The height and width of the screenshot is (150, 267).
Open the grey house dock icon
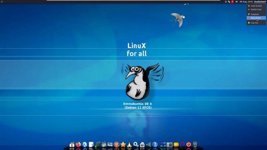click(x=142, y=145)
